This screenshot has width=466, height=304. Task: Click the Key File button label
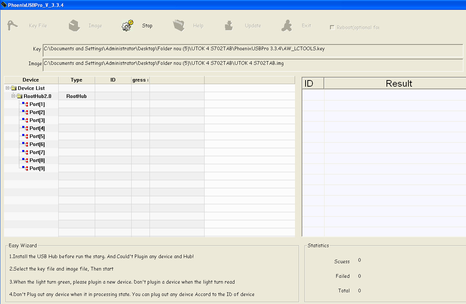[x=38, y=25]
